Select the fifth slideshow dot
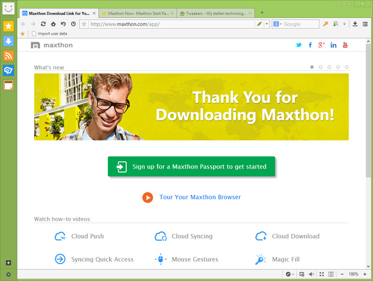The width and height of the screenshot is (373, 281). [x=347, y=67]
